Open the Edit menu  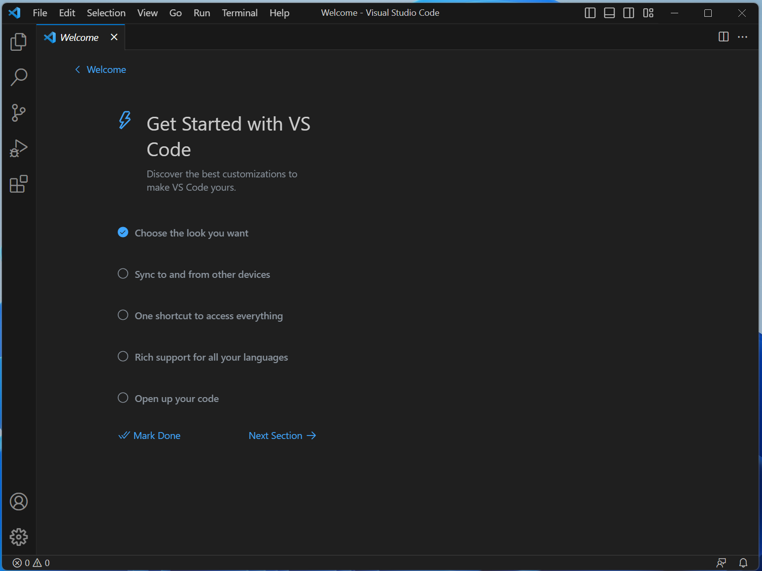67,13
